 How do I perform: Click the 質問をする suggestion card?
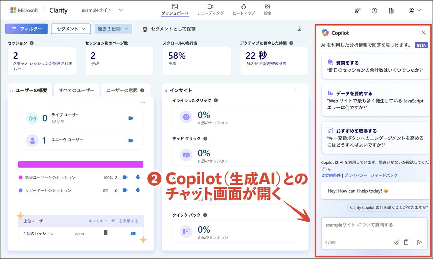tap(375, 67)
